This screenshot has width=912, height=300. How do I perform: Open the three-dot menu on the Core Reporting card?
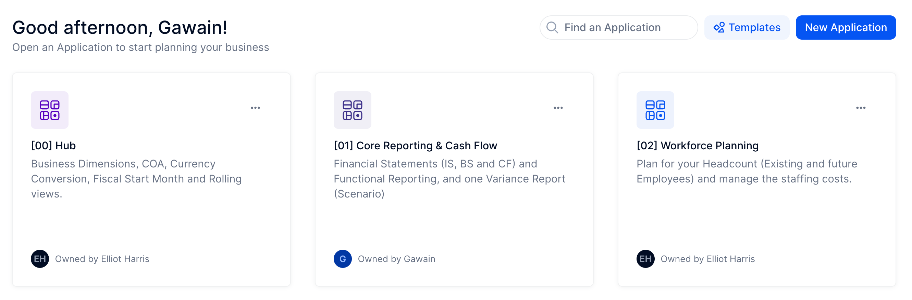click(558, 108)
